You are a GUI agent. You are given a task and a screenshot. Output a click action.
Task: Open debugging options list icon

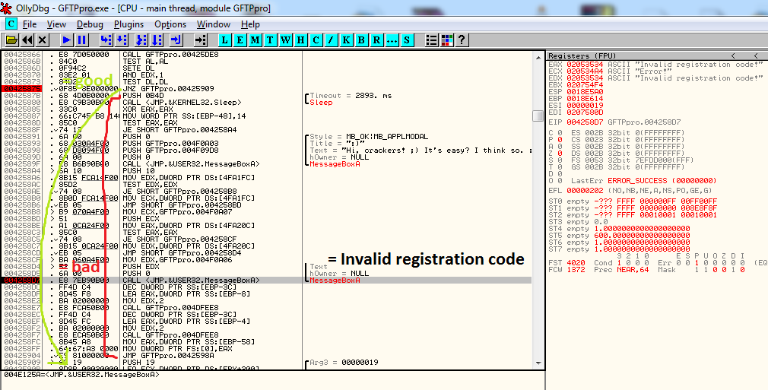click(431, 40)
